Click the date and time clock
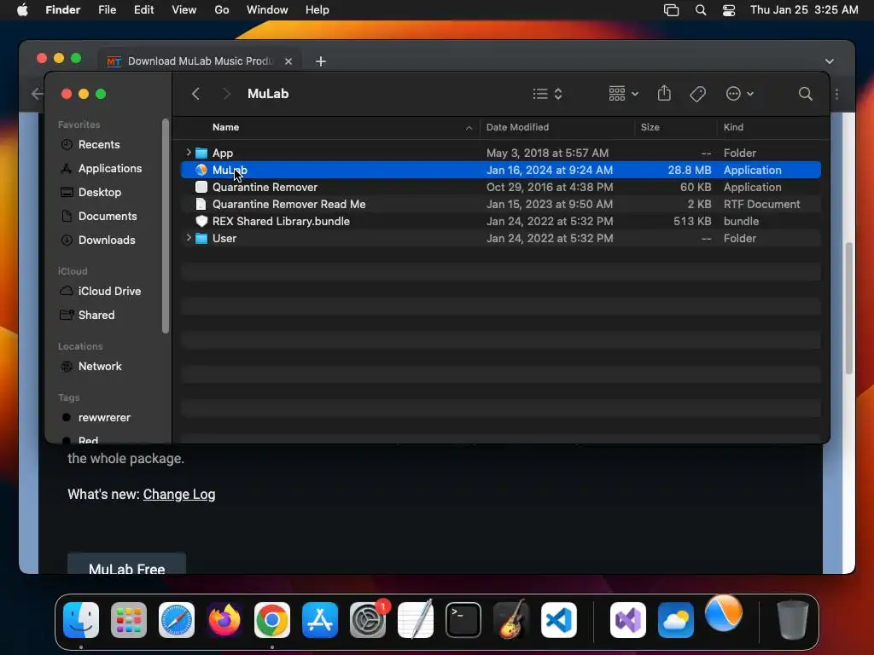Image resolution: width=874 pixels, height=655 pixels. pos(804,10)
